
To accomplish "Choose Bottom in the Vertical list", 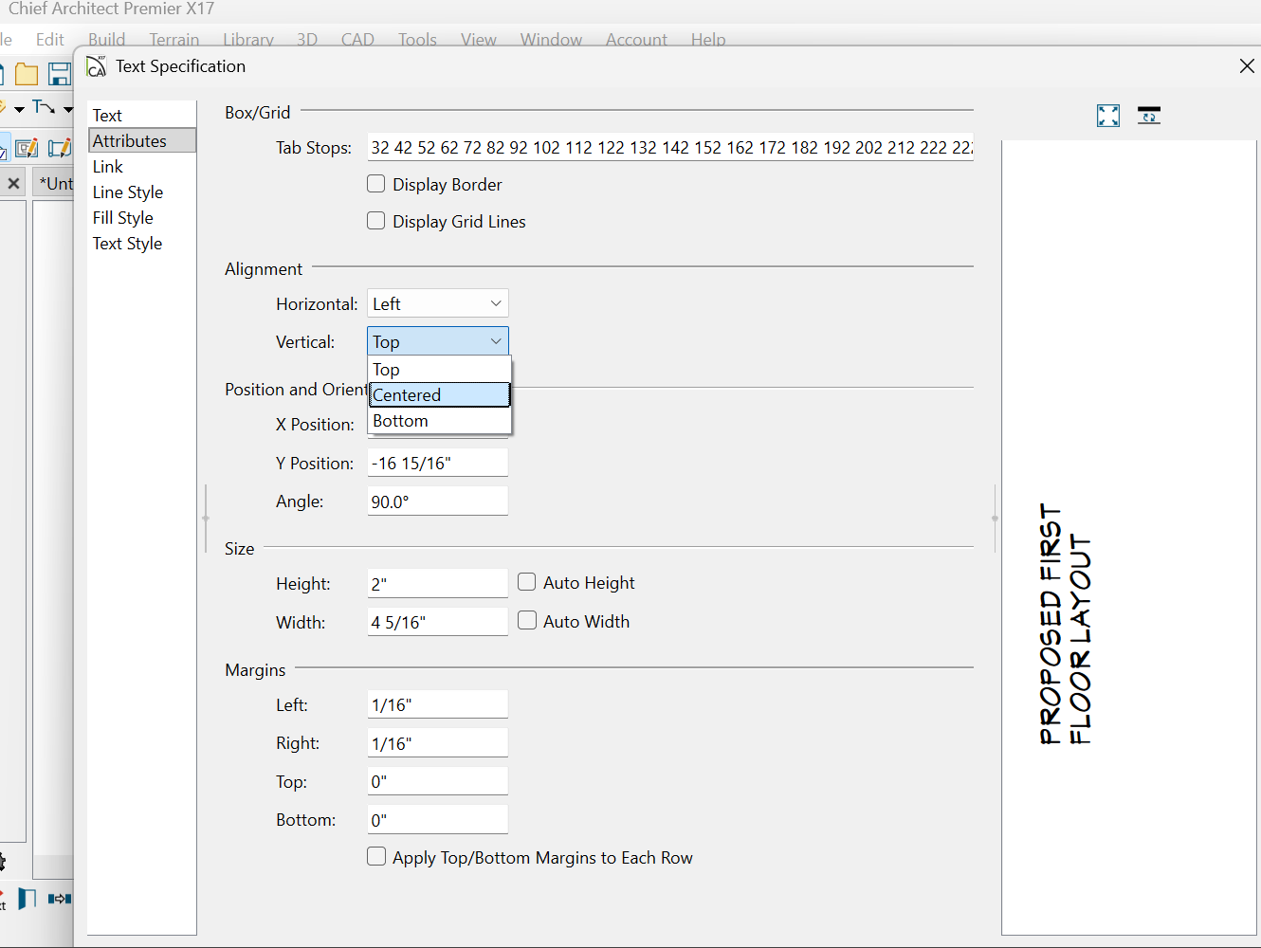I will click(440, 421).
